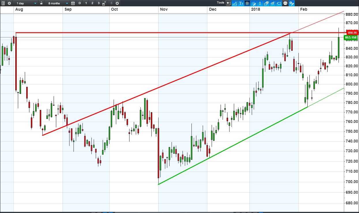359x213 pixels.
Task: Select the thick green ascending support trendline
Action: point(232,146)
